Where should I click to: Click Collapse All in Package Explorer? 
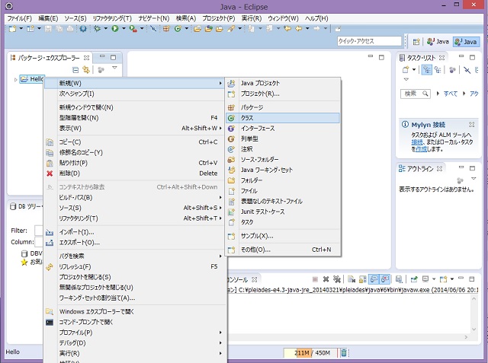click(75, 70)
